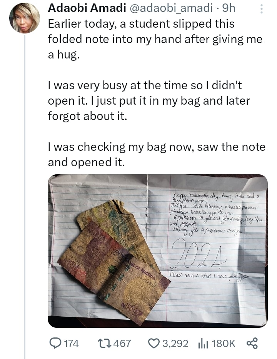Click the paragraph 'I was checking my bag now'
Viewport: 277px width, 359px height.
click(x=156, y=154)
